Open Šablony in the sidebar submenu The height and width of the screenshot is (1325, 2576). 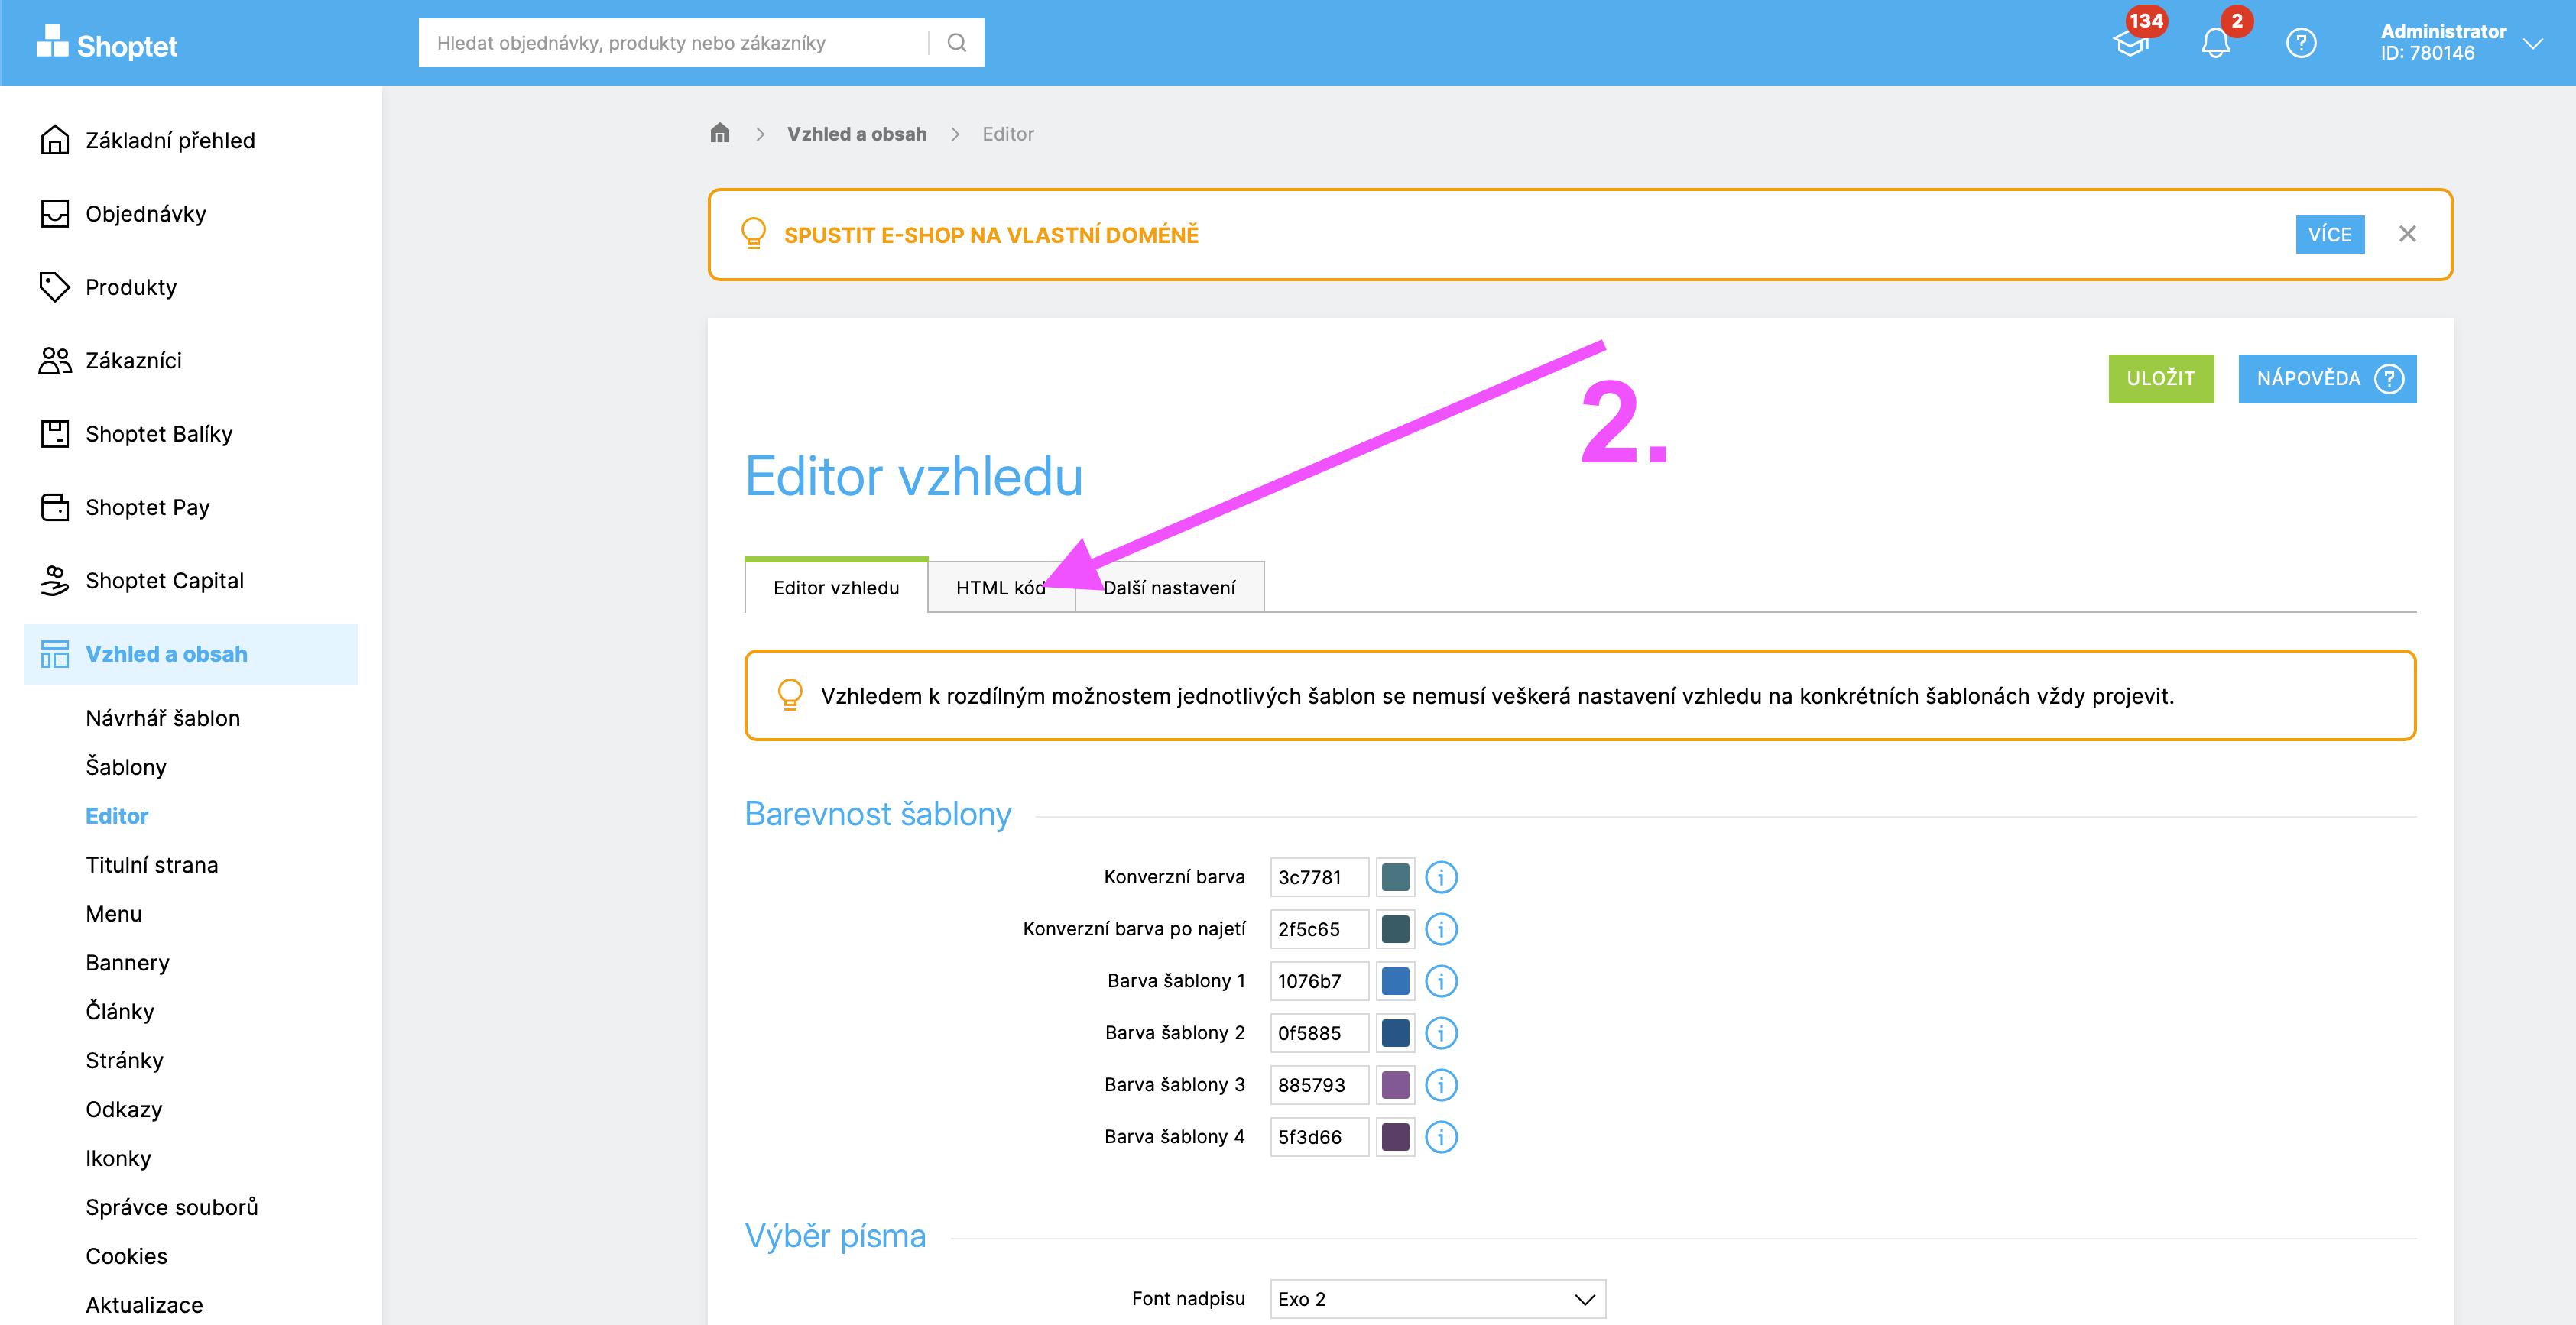tap(126, 767)
